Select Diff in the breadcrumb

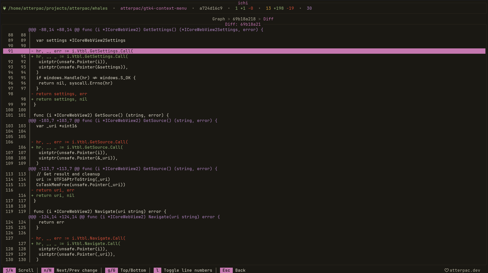coord(268,19)
